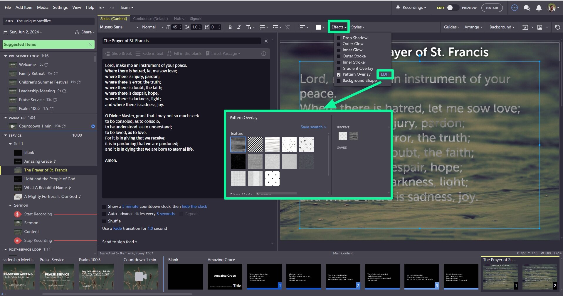Switch to the Signals tab
The image size is (563, 296).
click(x=195, y=19)
